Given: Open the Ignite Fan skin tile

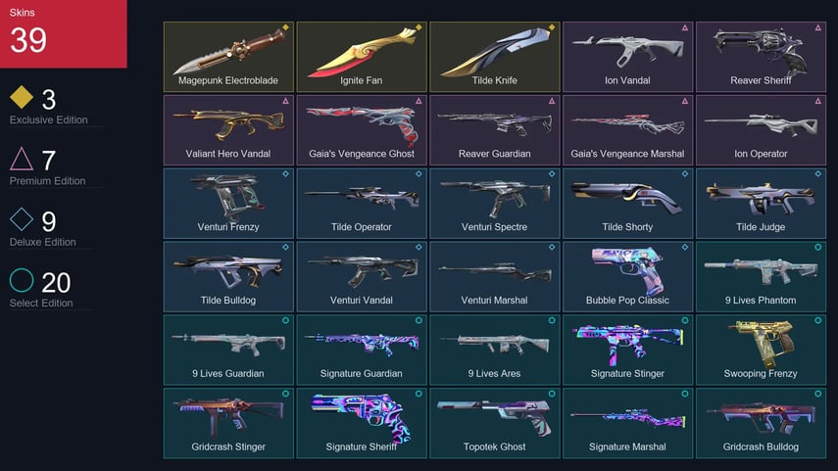Looking at the screenshot, I should (x=362, y=57).
